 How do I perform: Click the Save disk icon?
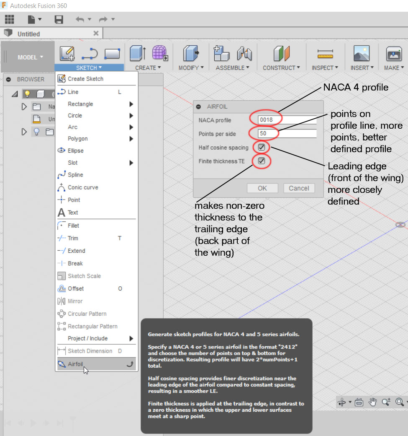tap(59, 19)
